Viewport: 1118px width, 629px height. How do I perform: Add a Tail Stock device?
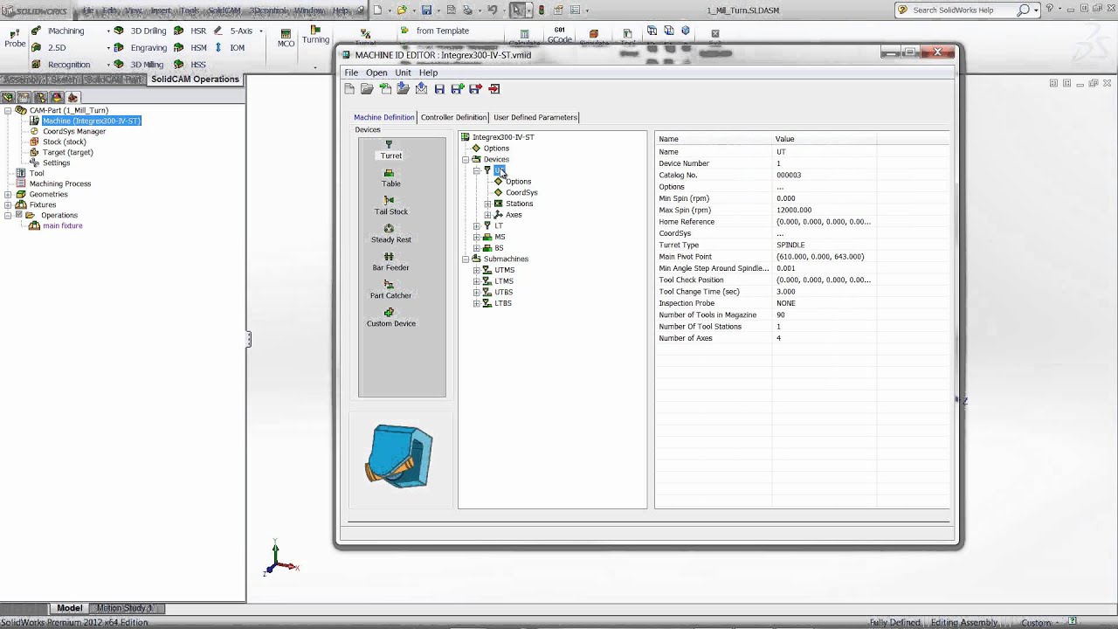pos(390,206)
